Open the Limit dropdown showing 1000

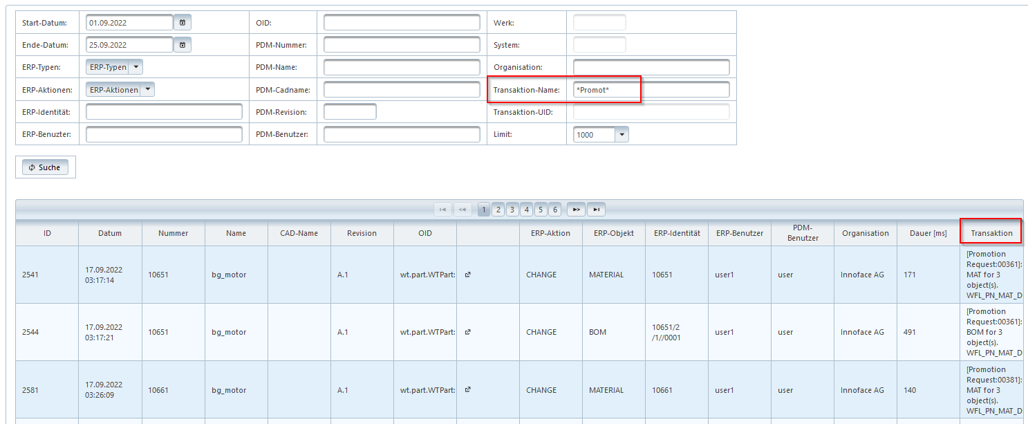click(x=622, y=135)
